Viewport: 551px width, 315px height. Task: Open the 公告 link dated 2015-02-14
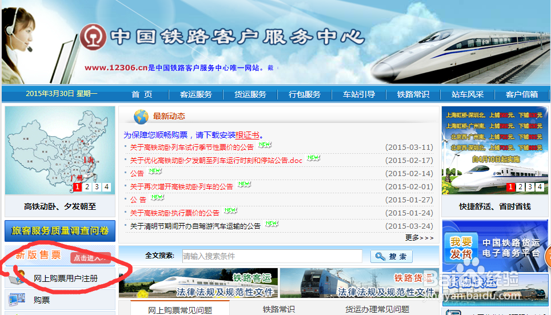(x=137, y=174)
